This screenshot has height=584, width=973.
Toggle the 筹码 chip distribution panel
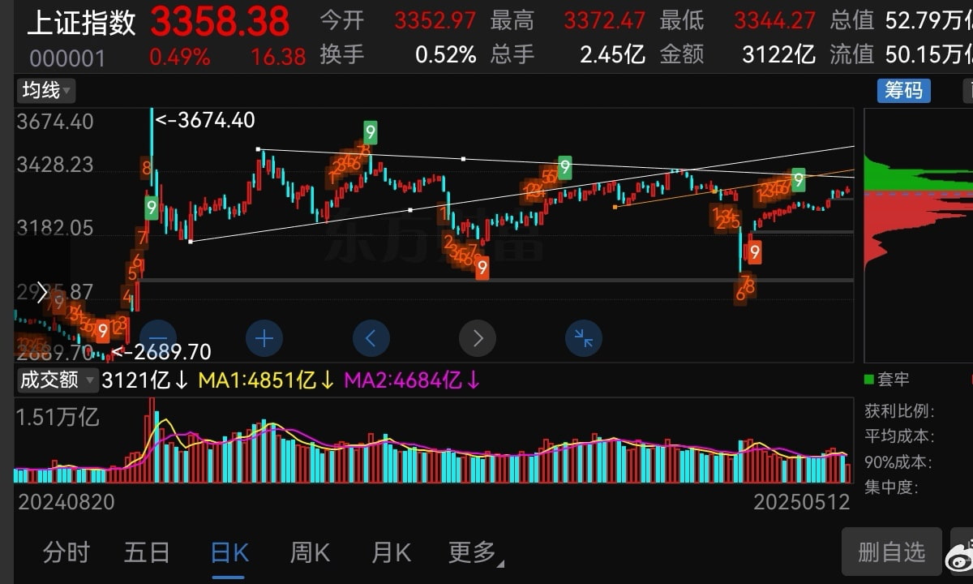click(x=903, y=90)
